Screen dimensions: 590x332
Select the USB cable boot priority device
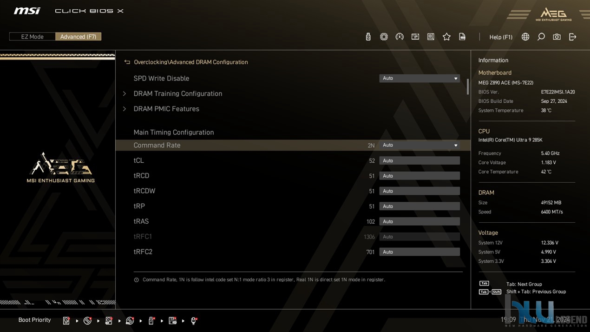194,320
